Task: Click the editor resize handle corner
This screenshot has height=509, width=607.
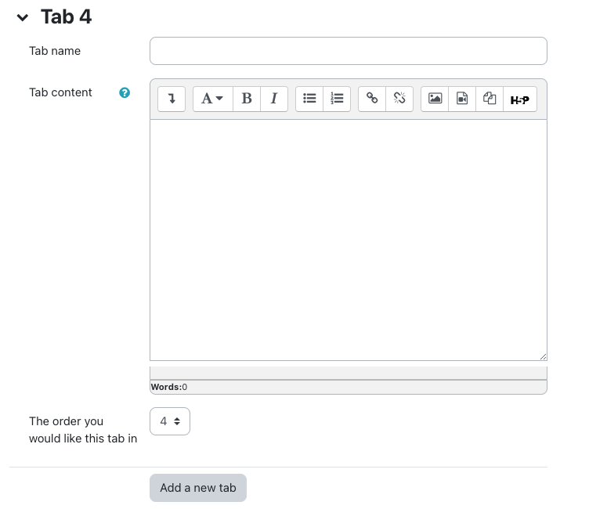Action: coord(543,356)
